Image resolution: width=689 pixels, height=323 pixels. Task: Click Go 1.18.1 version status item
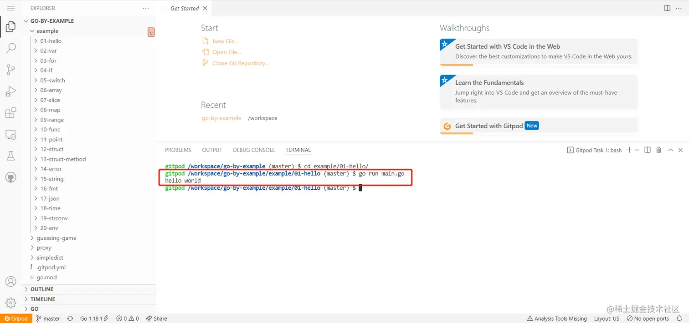[94, 318]
